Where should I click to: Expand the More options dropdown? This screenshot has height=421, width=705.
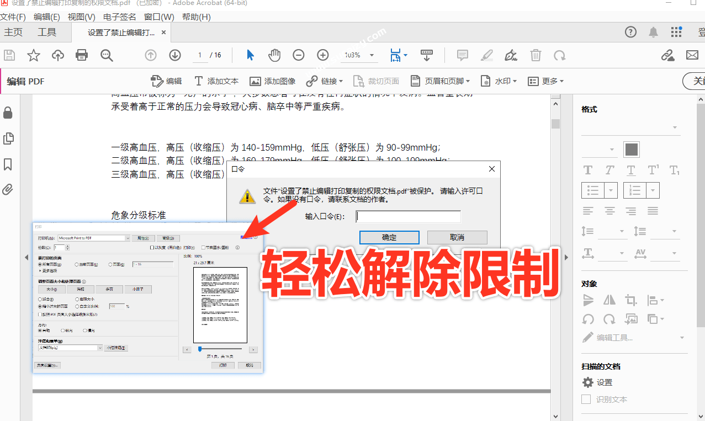tap(545, 81)
